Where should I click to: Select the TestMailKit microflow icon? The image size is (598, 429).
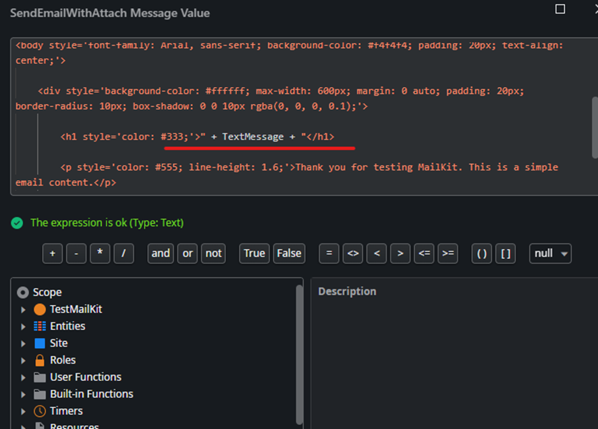(40, 309)
